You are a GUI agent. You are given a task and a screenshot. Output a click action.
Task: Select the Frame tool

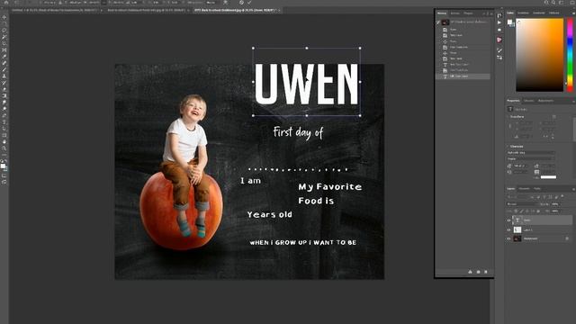[4, 50]
